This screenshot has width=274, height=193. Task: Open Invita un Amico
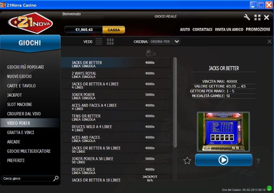tap(229, 30)
